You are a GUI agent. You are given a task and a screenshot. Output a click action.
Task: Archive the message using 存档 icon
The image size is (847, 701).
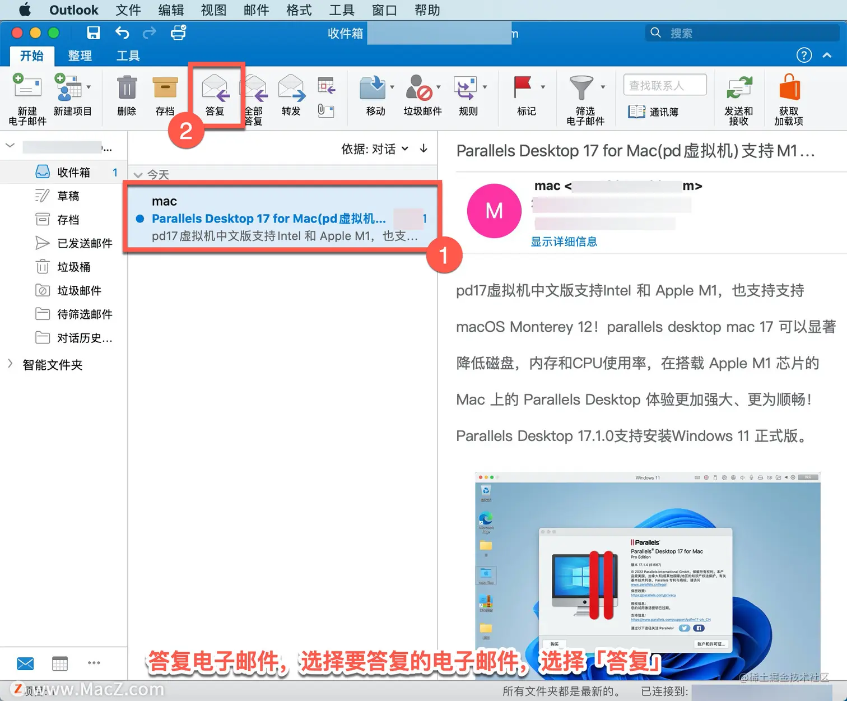pyautogui.click(x=165, y=87)
